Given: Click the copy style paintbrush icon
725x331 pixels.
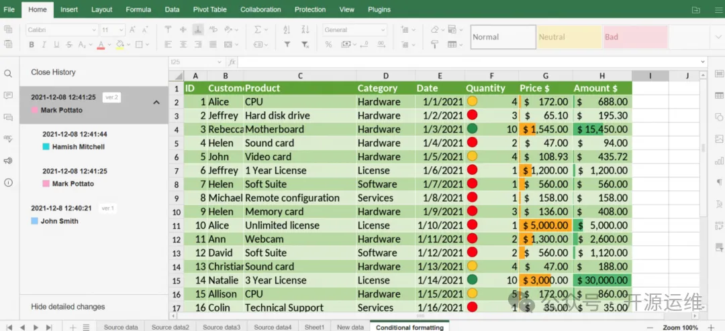Looking at the screenshot, I should click(x=434, y=45).
